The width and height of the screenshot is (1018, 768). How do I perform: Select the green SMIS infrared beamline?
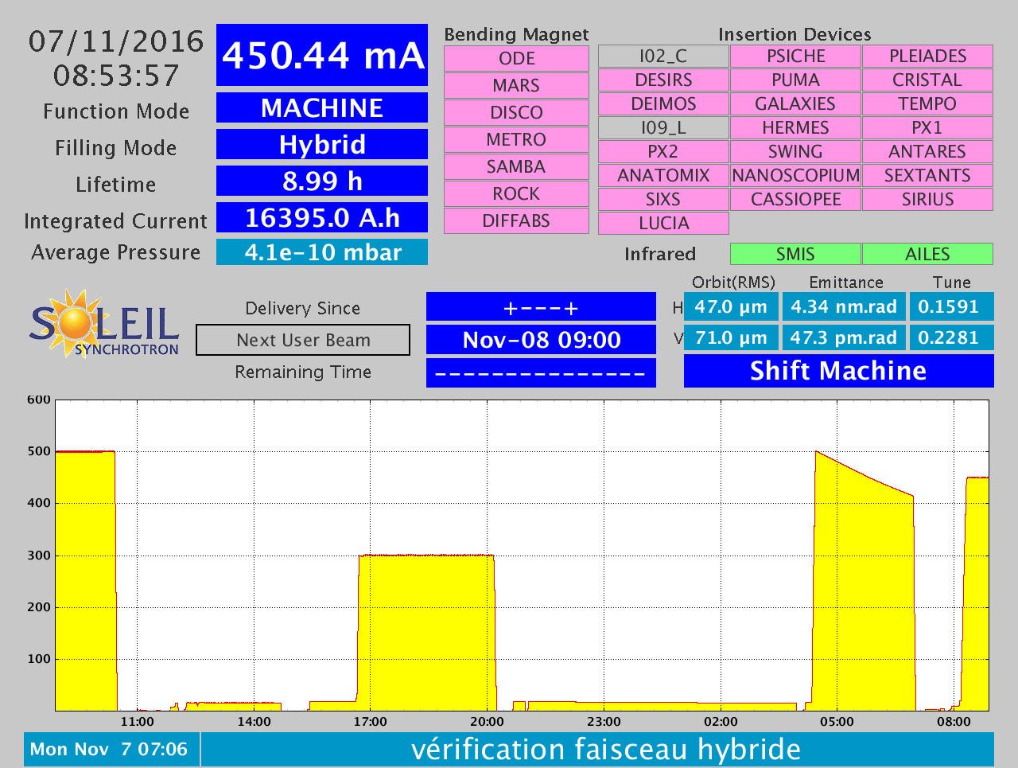(795, 254)
